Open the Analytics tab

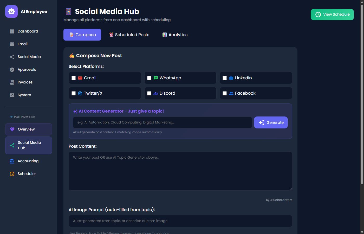coord(175,35)
